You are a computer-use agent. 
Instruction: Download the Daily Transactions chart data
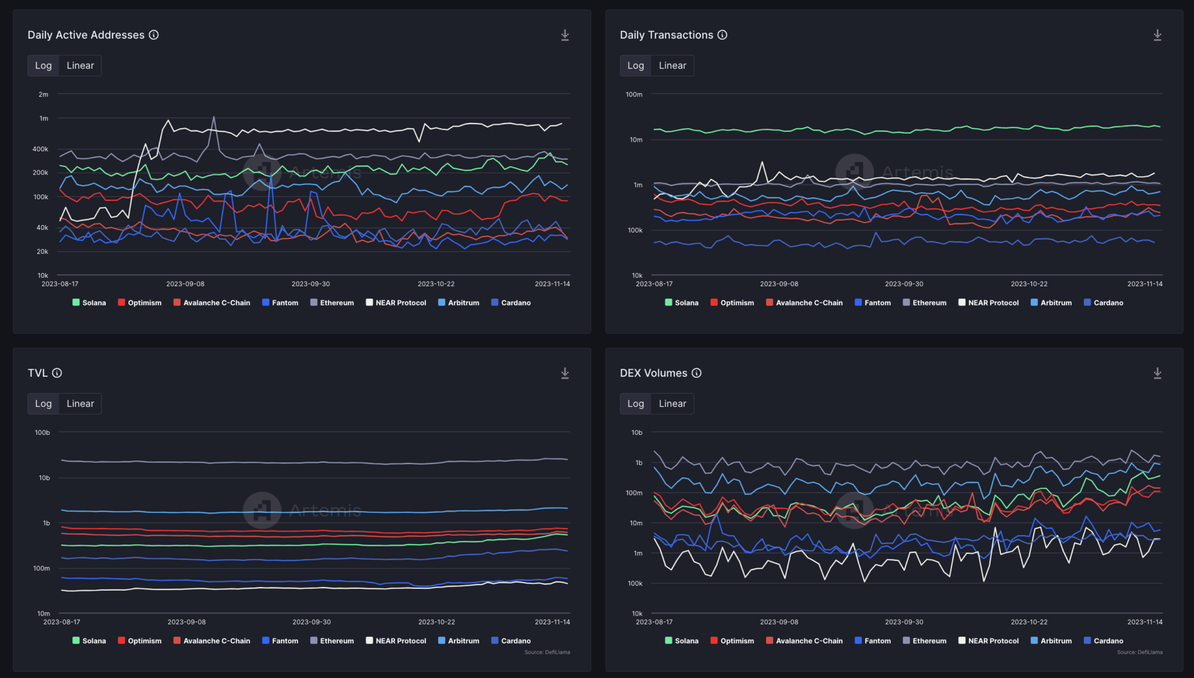click(x=1157, y=36)
